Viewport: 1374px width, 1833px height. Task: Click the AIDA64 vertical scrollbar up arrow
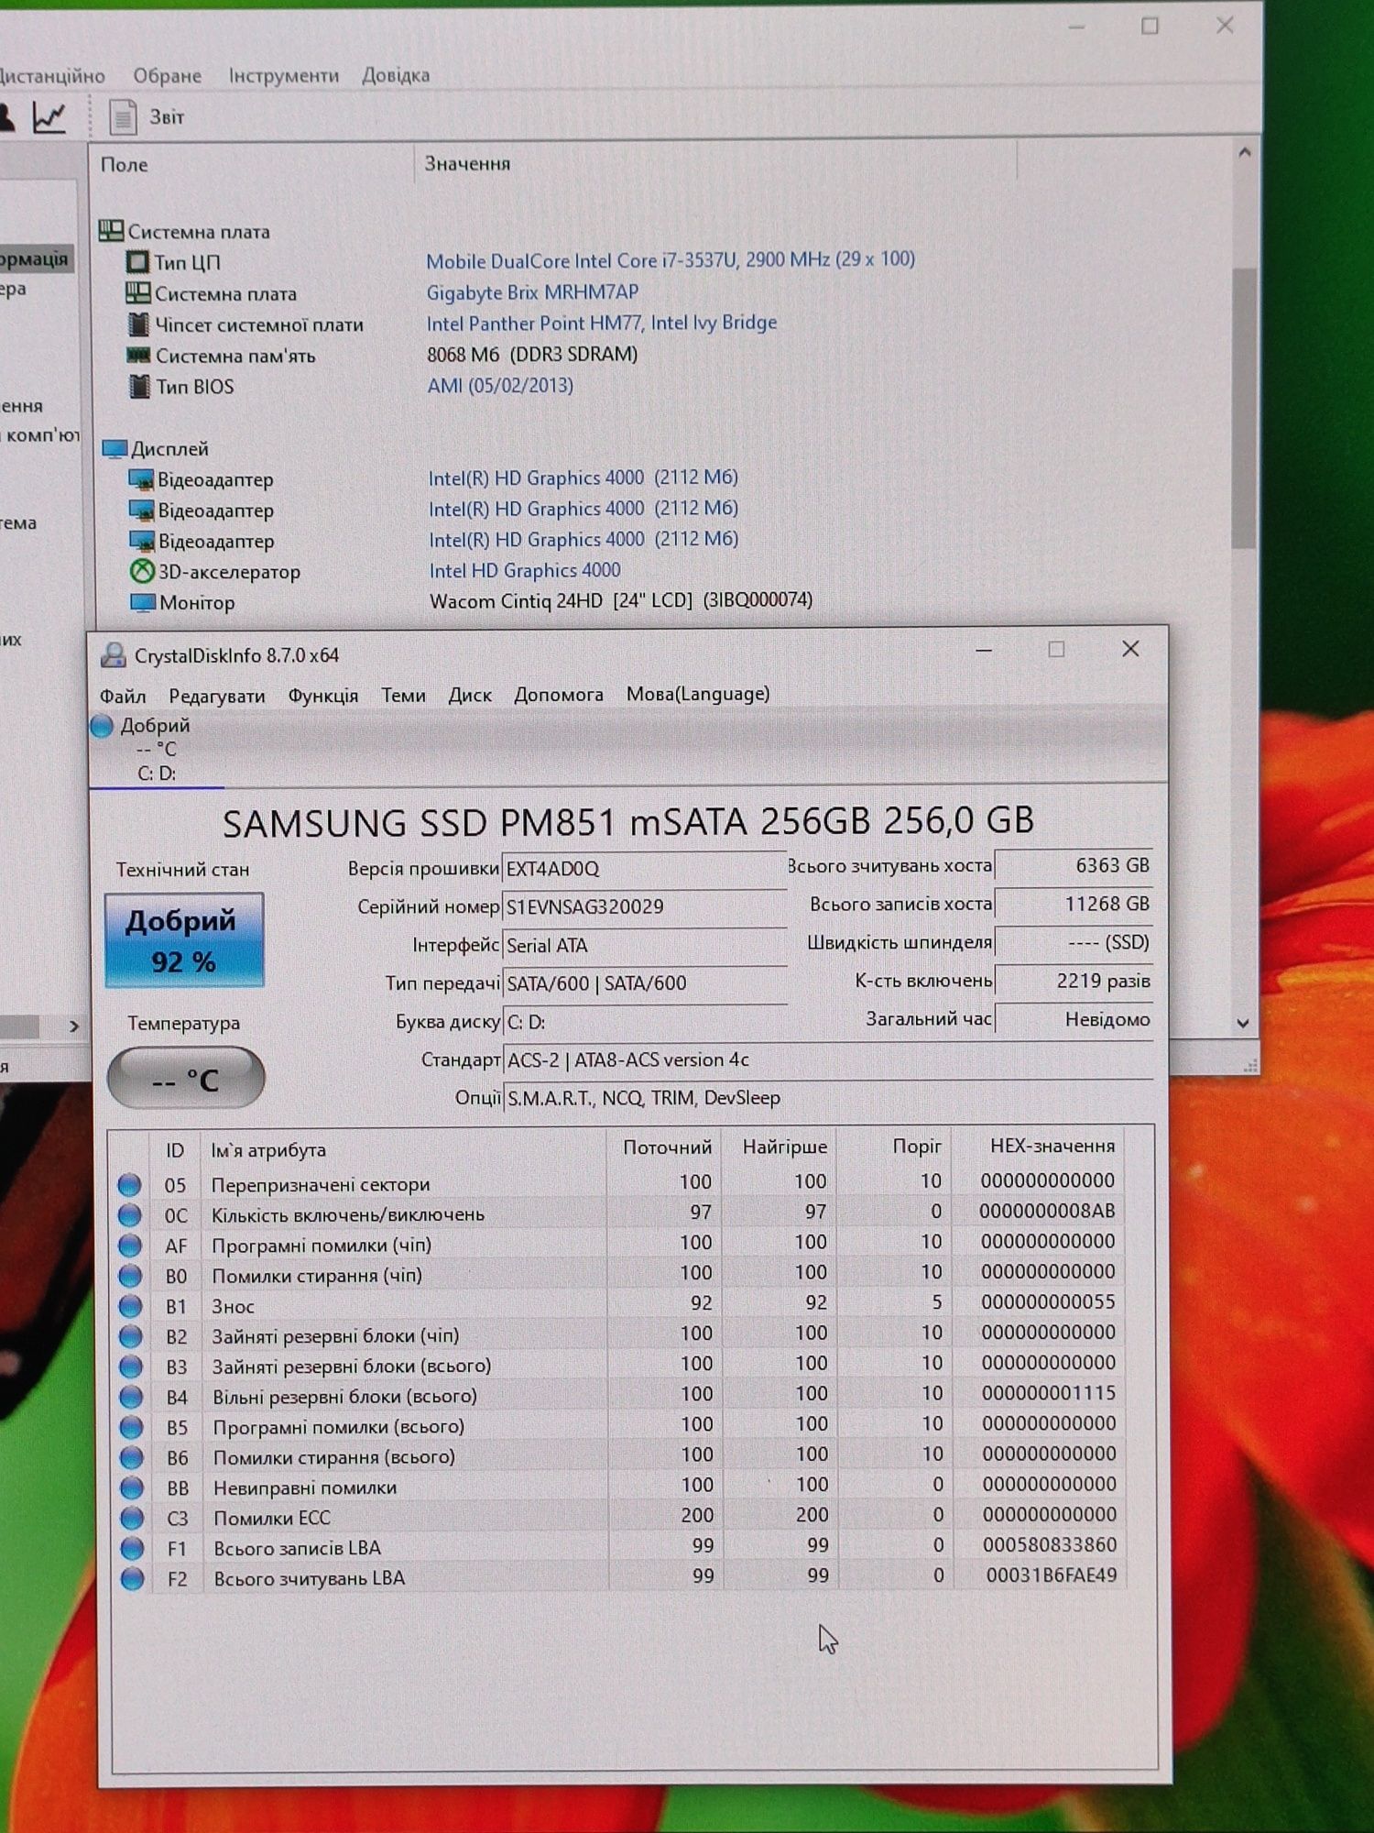[x=1244, y=152]
